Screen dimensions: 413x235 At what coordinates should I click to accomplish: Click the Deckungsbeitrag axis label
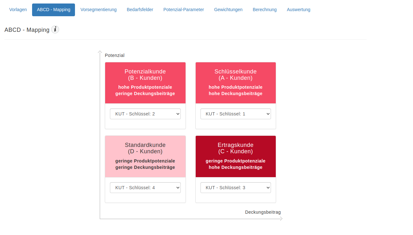(263, 212)
